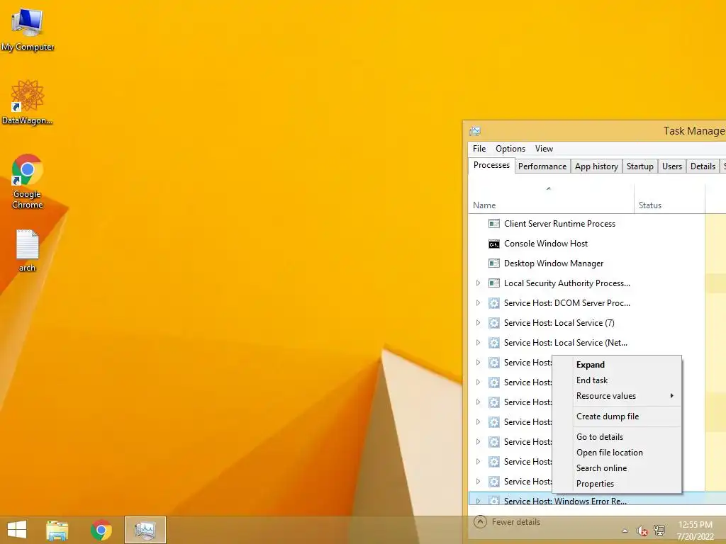Click the DCOM Server Process gear icon
Screen dimensions: 726x544
(x=494, y=303)
